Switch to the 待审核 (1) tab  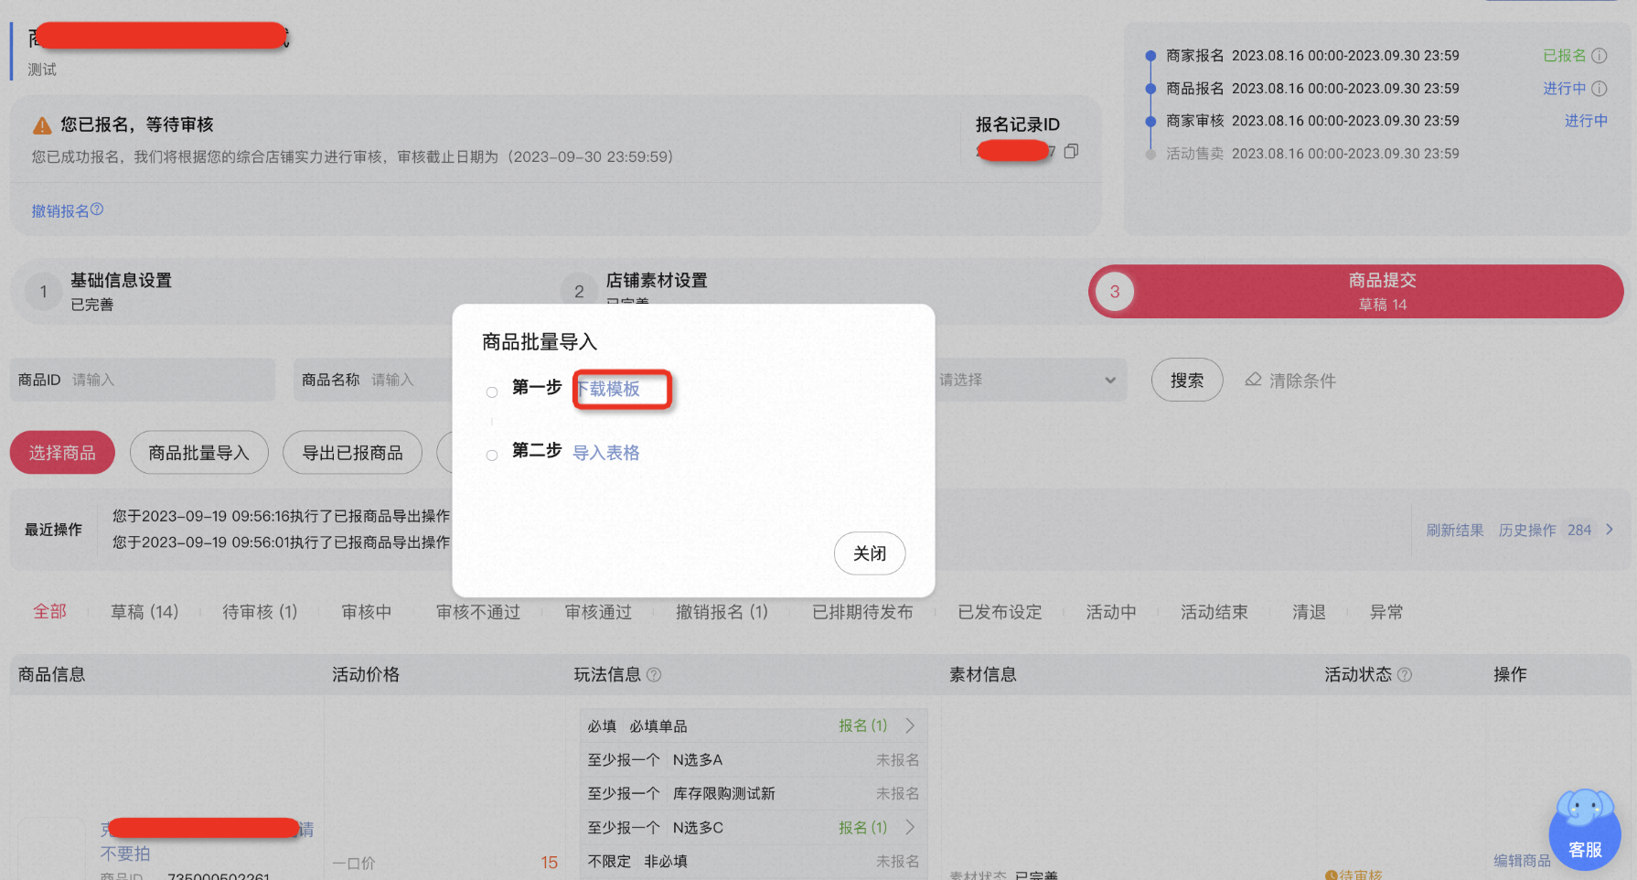point(260,612)
